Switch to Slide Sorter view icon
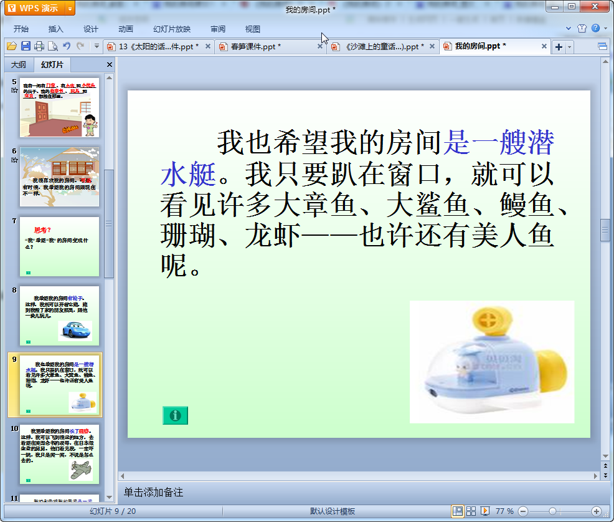 [471, 511]
